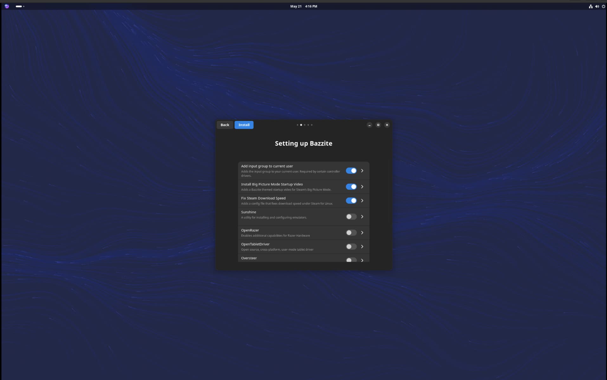607x380 pixels.
Task: Expand Fix Steam Download Speed chevron
Action: pos(362,201)
